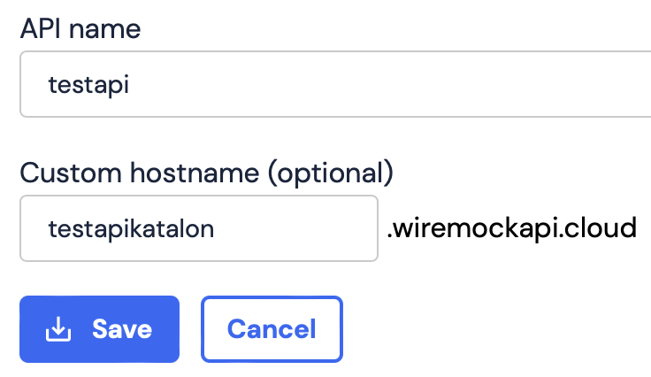The image size is (651, 377).
Task: Click left padding of API name field
Action: 34,84
